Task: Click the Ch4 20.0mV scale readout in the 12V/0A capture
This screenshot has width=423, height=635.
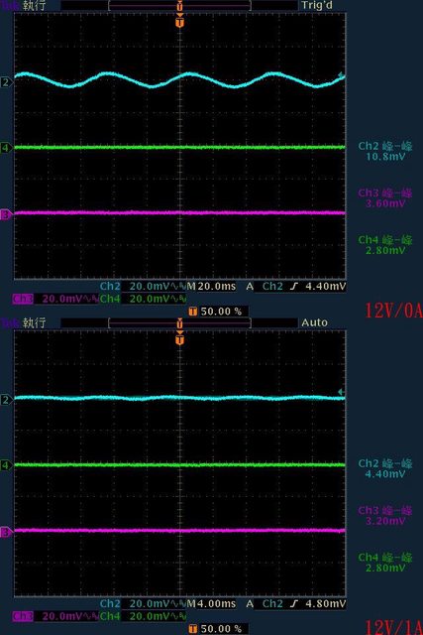Action: click(144, 299)
